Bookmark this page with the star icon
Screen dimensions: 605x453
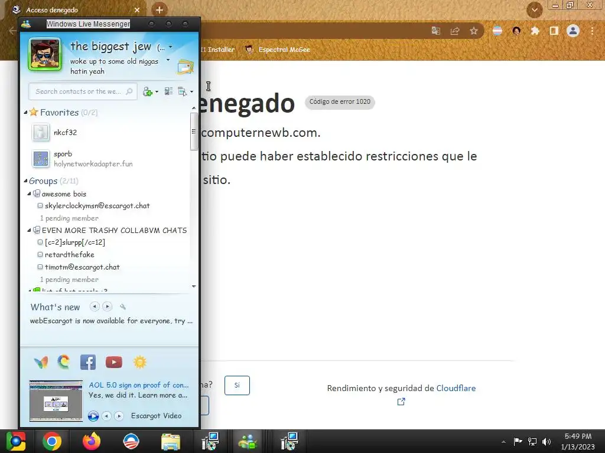click(474, 31)
